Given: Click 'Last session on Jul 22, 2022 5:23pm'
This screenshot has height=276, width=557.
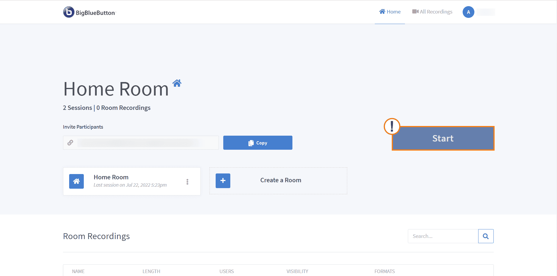Looking at the screenshot, I should click(130, 185).
